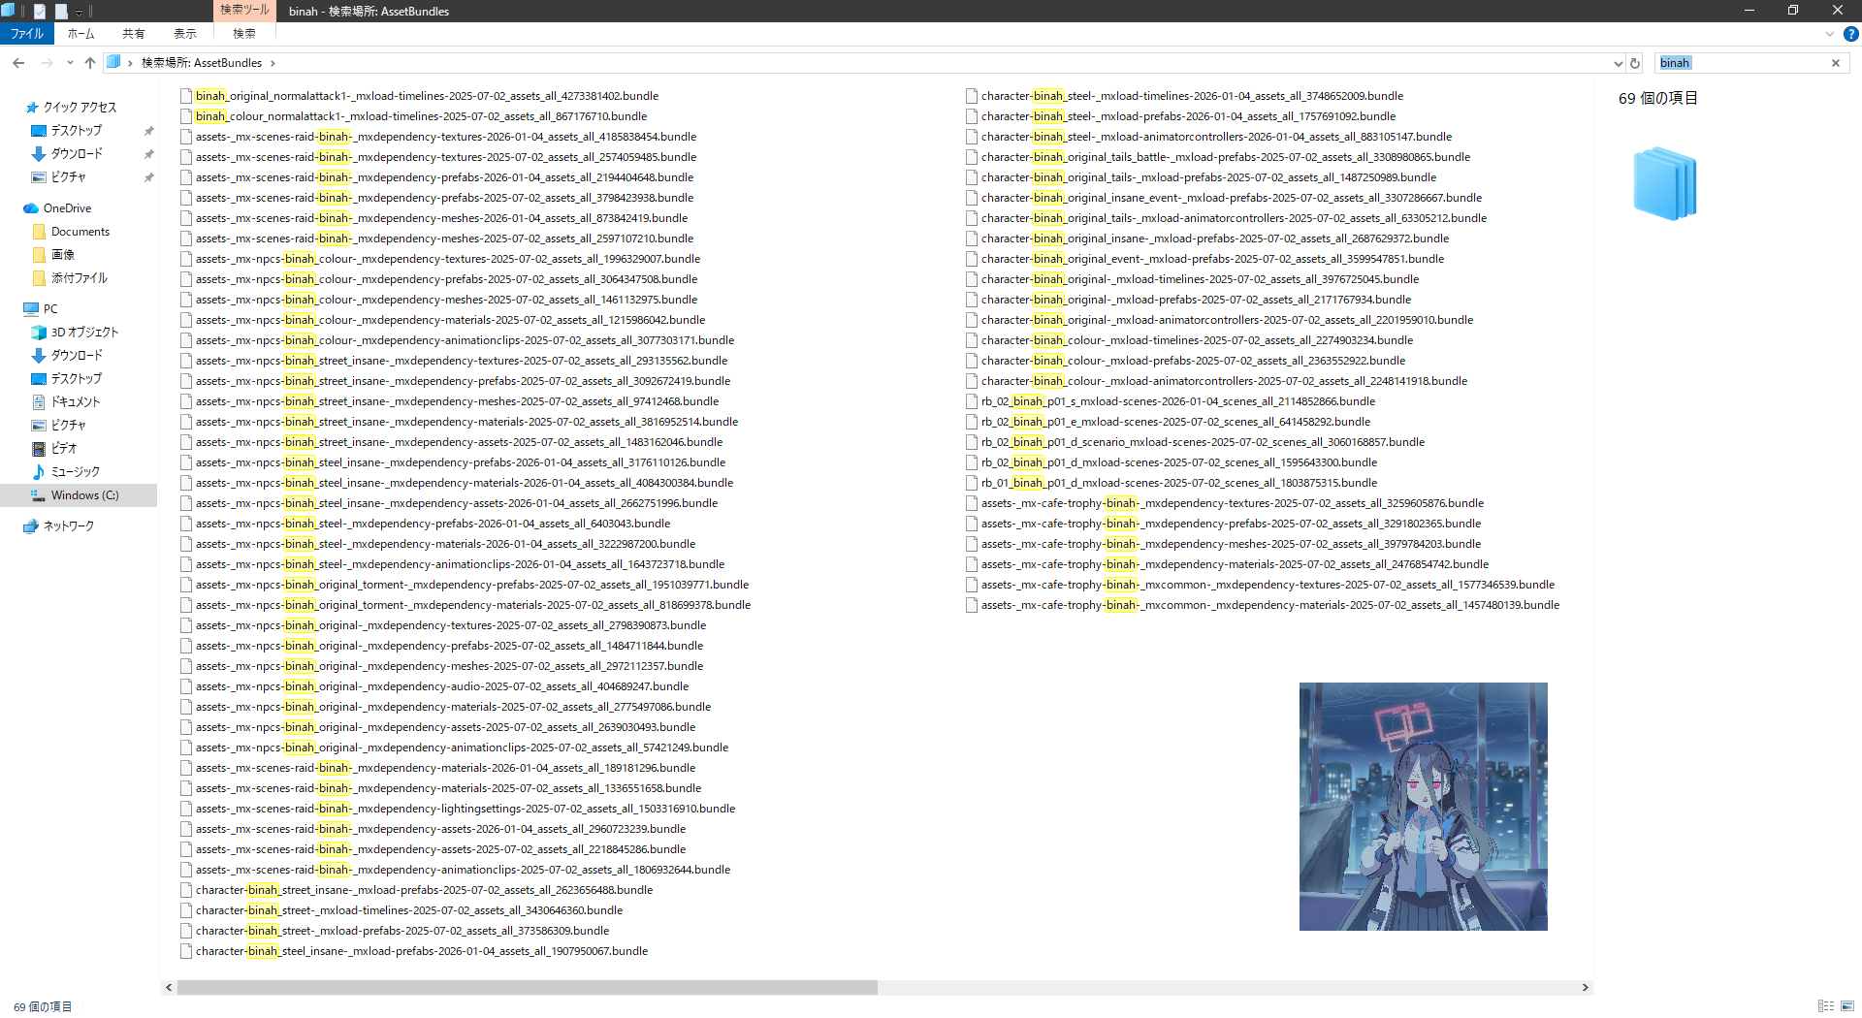Select Windows (C:) drive in sidebar
The height and width of the screenshot is (1018, 1862).
pyautogui.click(x=84, y=495)
